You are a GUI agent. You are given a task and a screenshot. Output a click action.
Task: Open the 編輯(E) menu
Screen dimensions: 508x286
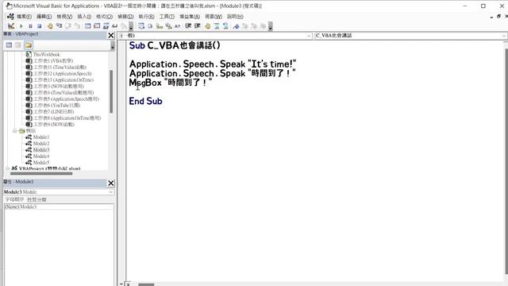point(44,17)
